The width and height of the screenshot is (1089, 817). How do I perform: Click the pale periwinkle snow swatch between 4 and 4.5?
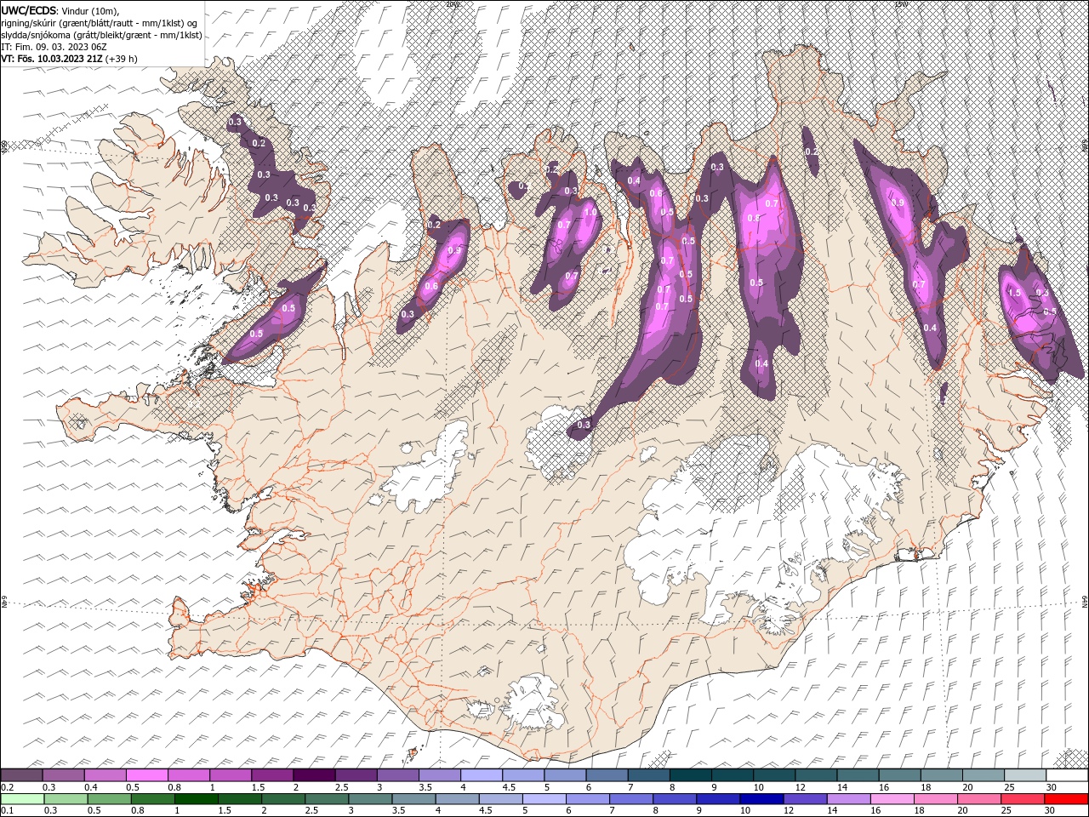pyautogui.click(x=481, y=775)
